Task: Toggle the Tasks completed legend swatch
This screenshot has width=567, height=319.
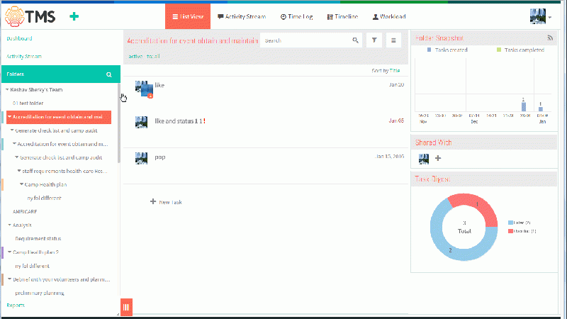Action: (499, 50)
